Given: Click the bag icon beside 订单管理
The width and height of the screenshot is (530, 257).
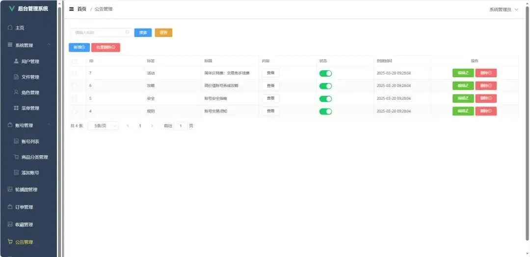Looking at the screenshot, I should point(10,206).
